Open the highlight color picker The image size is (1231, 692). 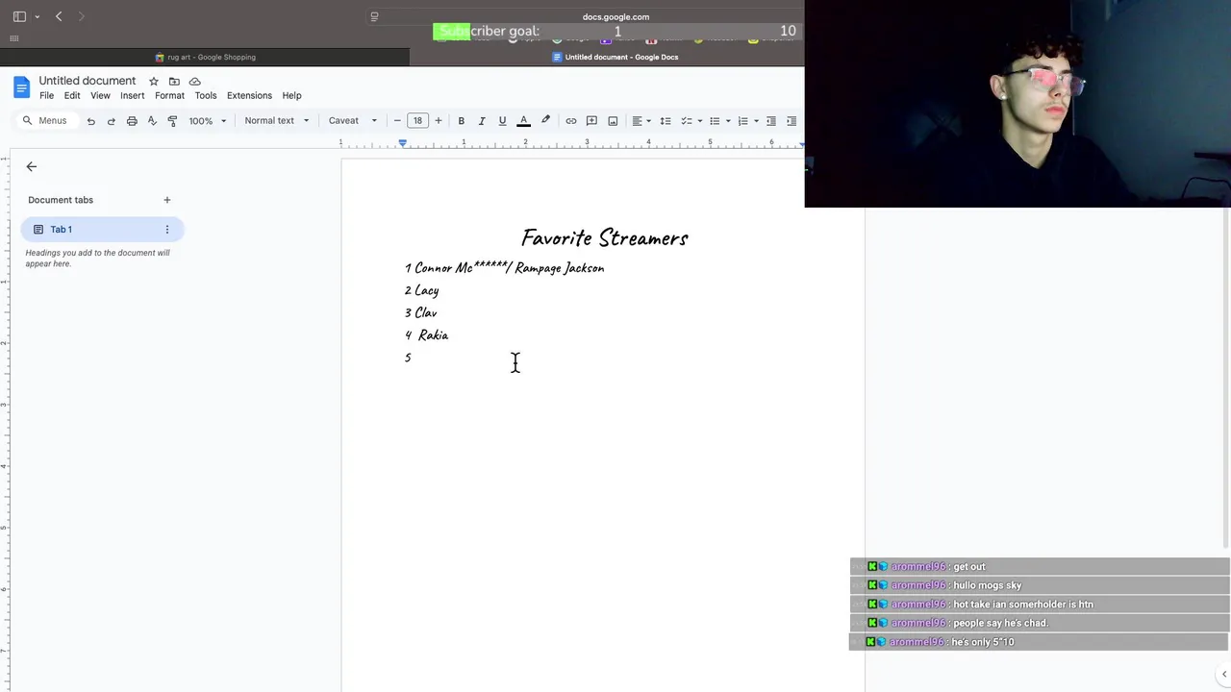545,121
